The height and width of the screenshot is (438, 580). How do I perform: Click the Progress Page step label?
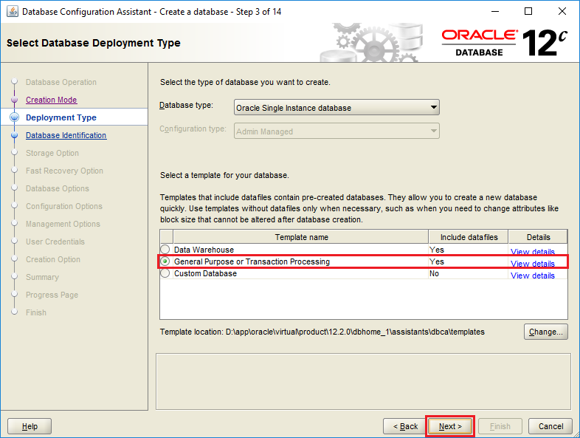click(52, 295)
